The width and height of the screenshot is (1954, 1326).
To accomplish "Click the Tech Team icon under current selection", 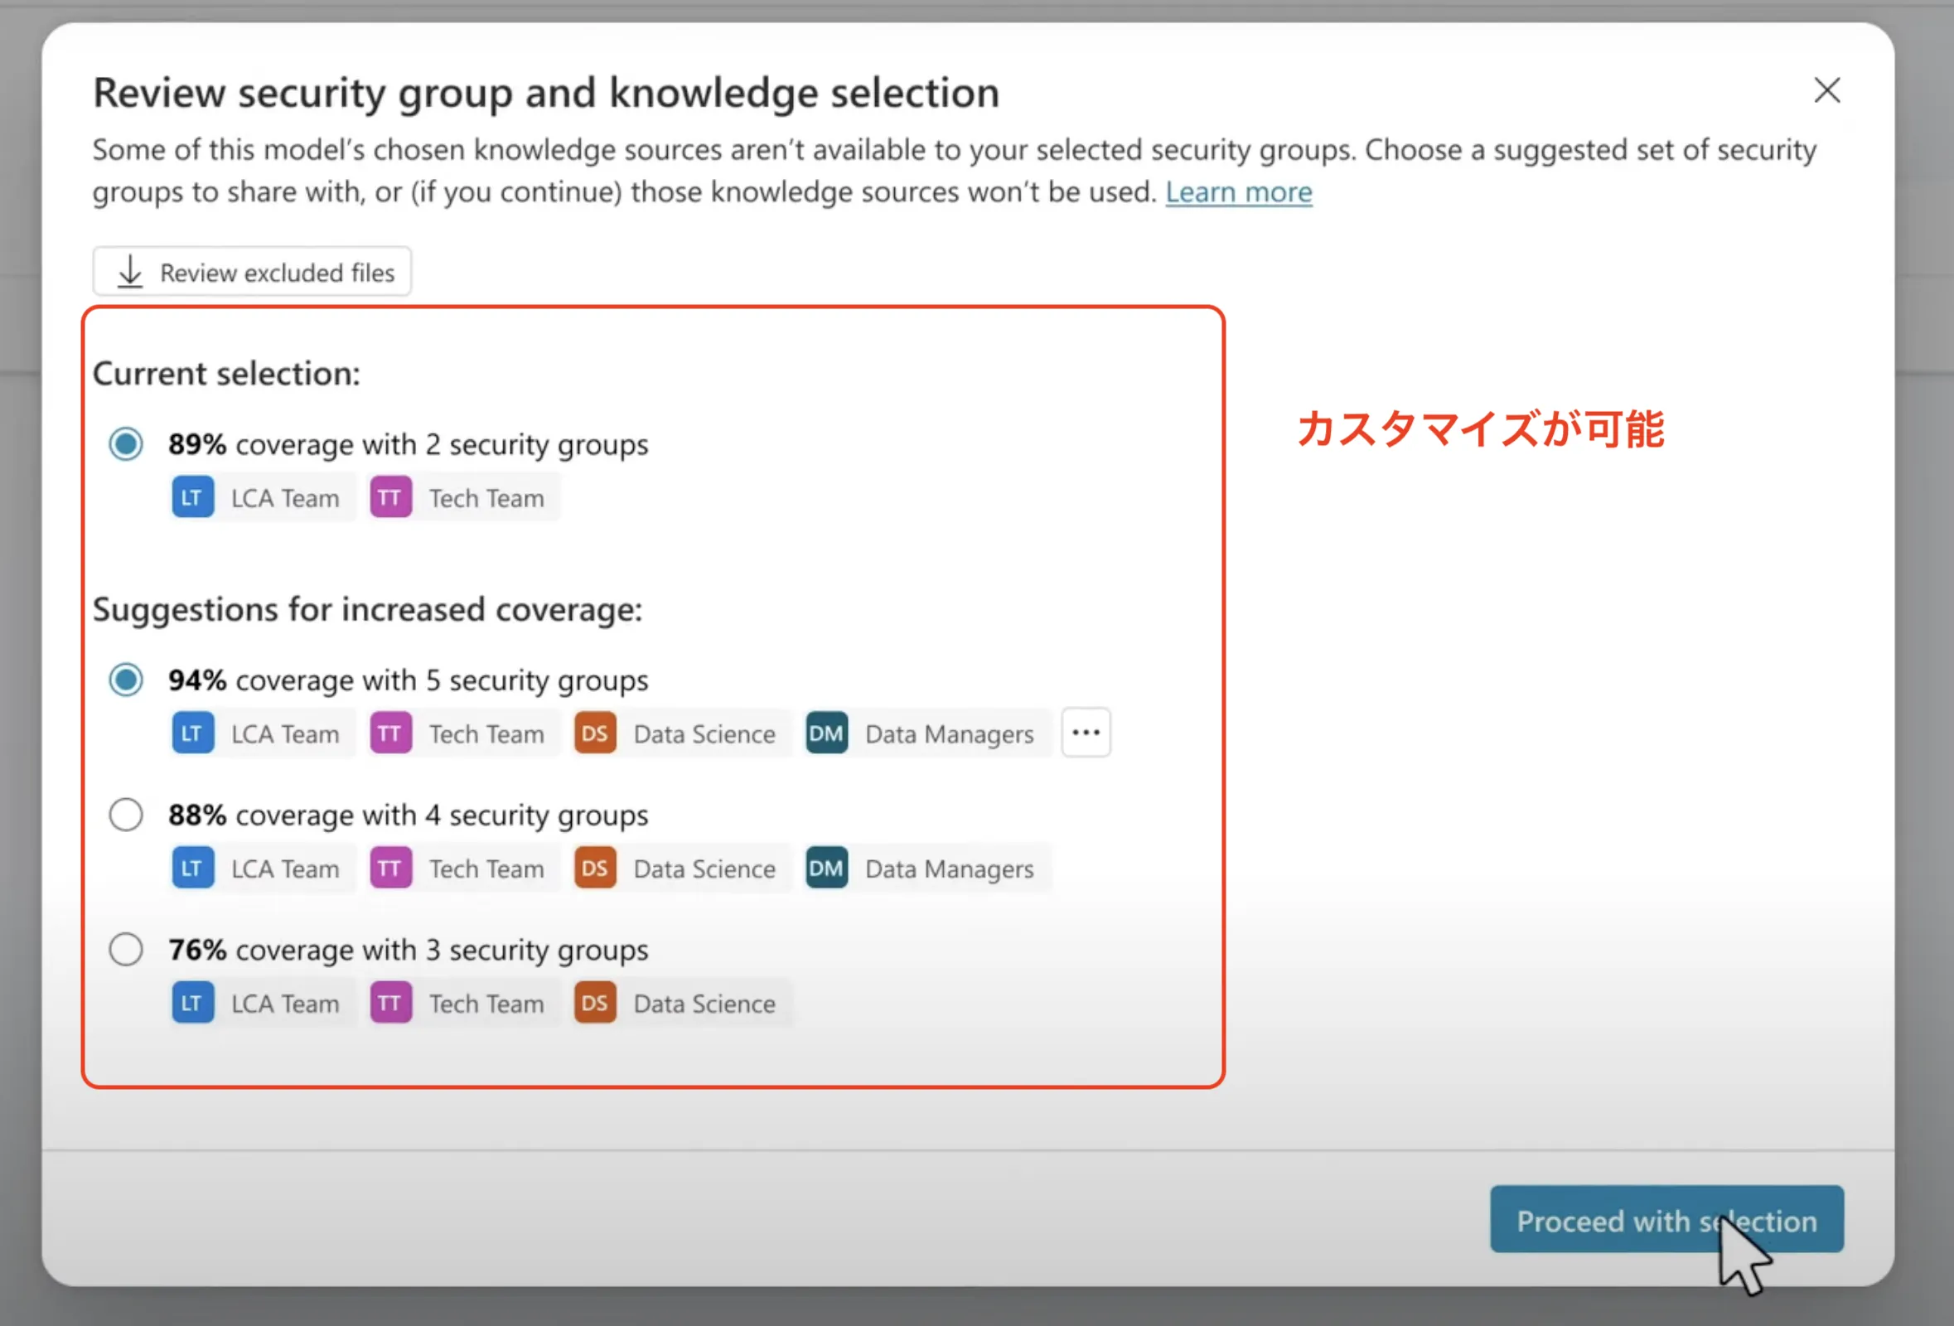I will 390,497.
